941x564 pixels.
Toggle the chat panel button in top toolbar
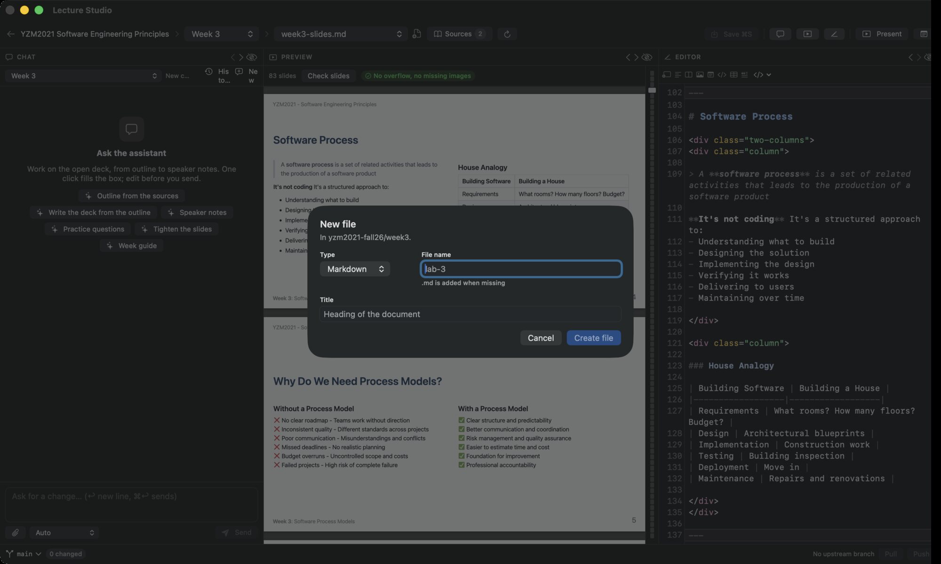click(780, 34)
